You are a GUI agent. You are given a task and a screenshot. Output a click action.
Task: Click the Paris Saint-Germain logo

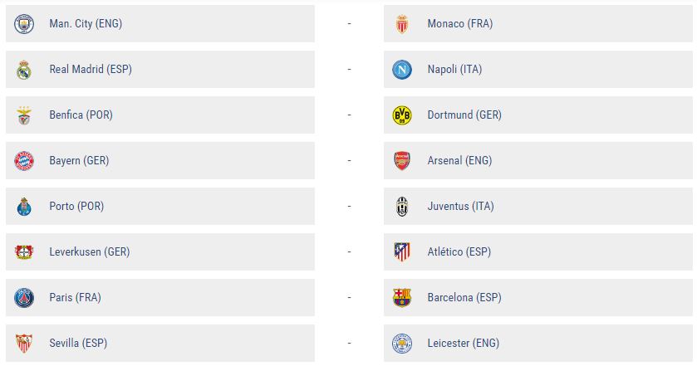pos(24,298)
